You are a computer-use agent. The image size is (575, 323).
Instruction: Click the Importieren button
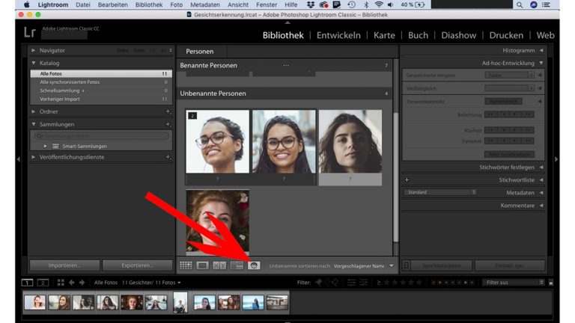click(x=63, y=265)
